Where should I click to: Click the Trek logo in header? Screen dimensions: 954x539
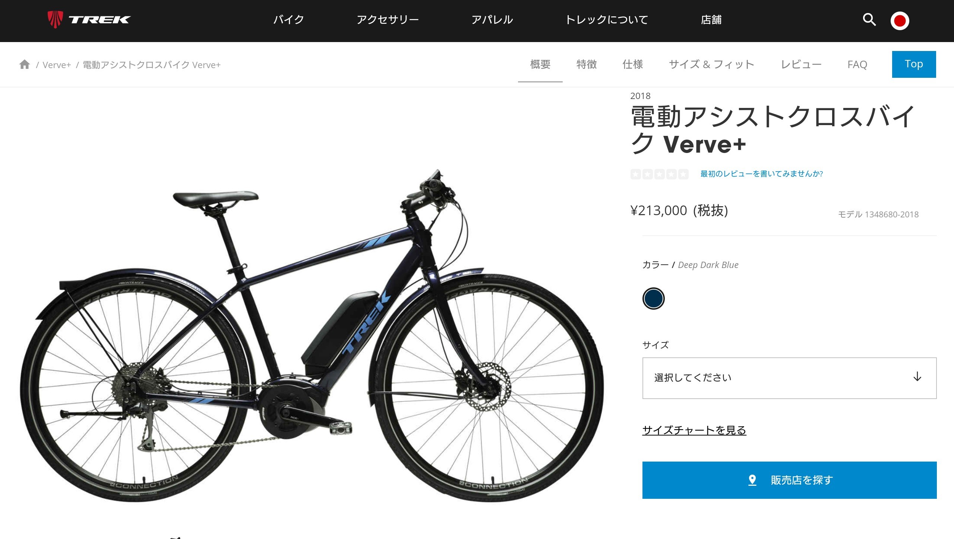click(x=89, y=20)
